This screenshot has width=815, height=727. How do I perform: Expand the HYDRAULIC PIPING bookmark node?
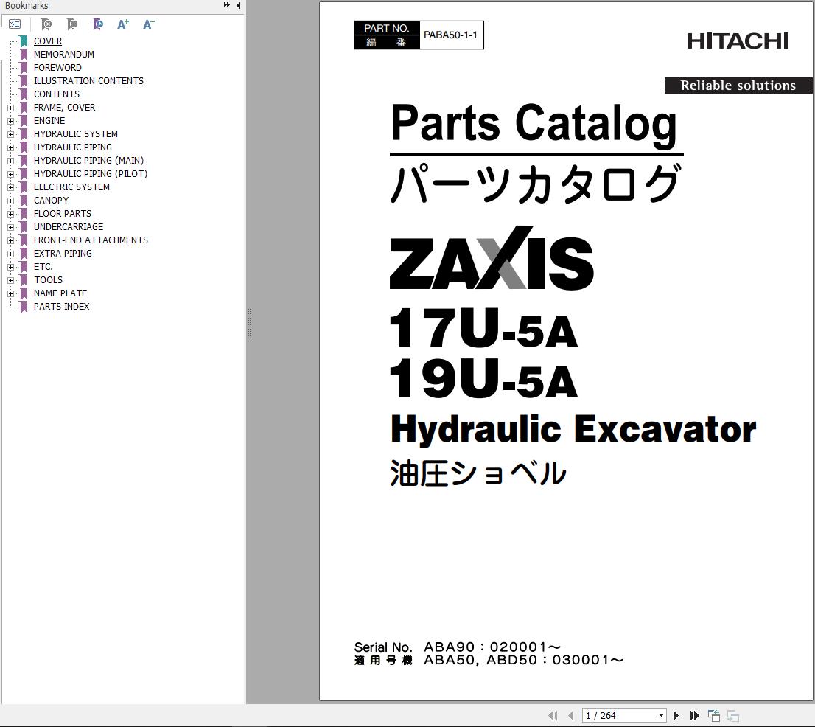click(10, 147)
